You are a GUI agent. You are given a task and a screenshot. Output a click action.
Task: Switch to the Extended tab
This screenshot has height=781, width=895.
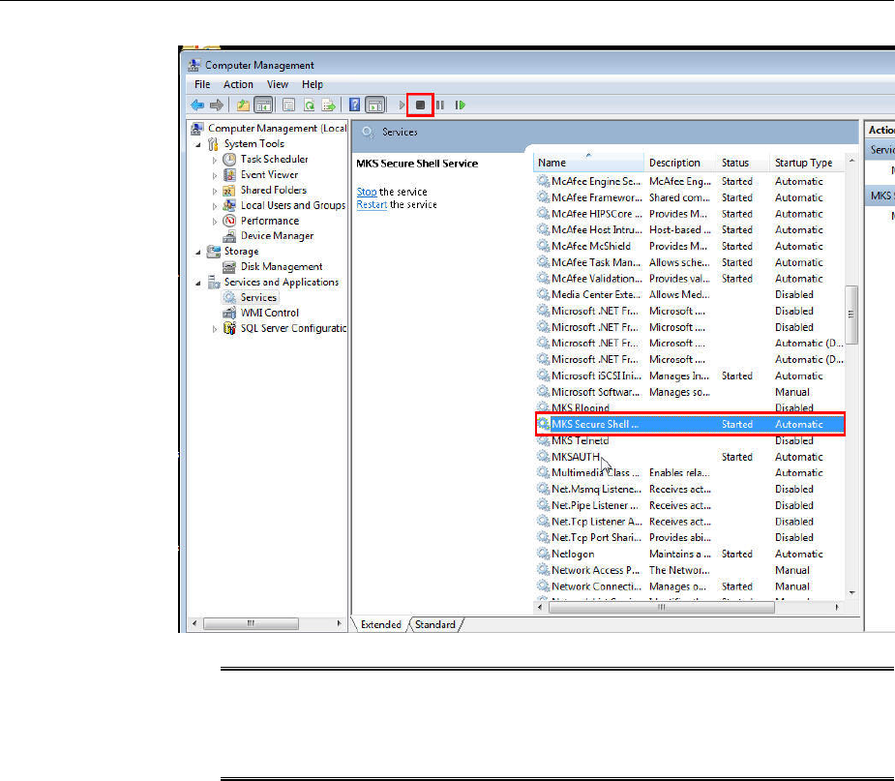pos(380,624)
